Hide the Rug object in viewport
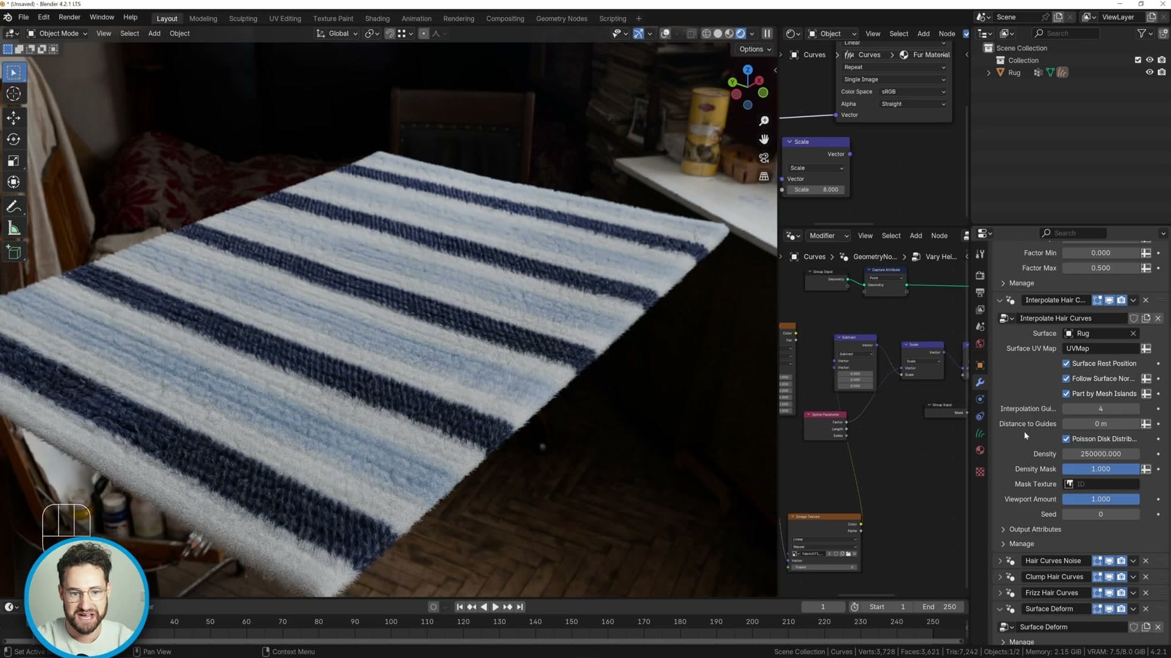This screenshot has height=658, width=1171. coord(1150,73)
